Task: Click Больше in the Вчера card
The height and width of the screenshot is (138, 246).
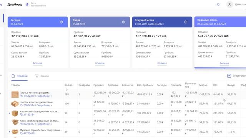Action: (100, 63)
